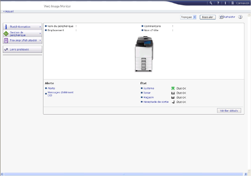Click the Alerte section heading
The height and width of the screenshot is (176, 251).
coord(49,83)
